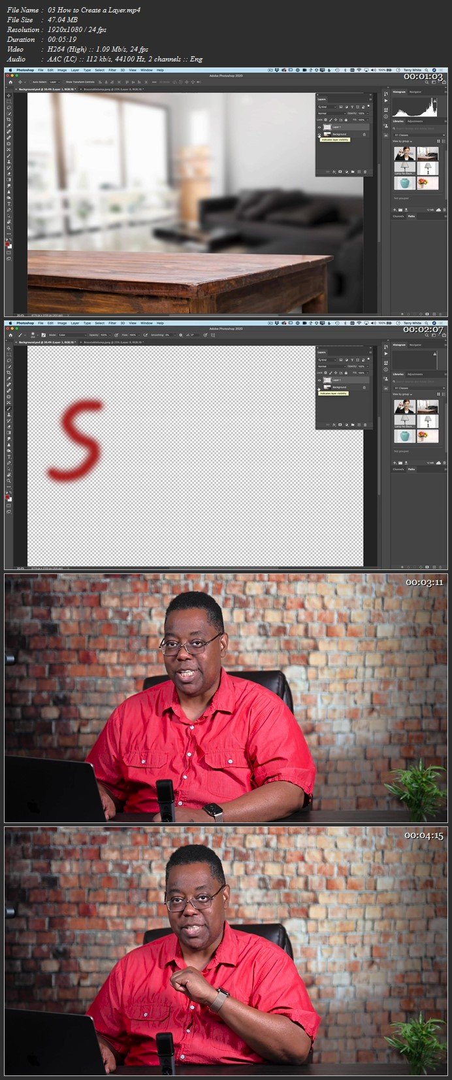Screen dimensions: 452x1080
Task: Expand View by group dropdown in the table screenshot
Action: (x=402, y=141)
